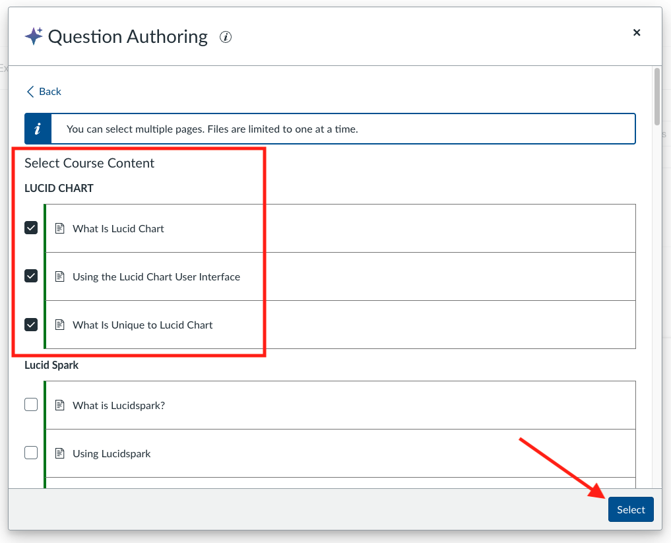Click the 'What is Lucidspark?' page title
Viewport: 671px width, 543px height.
[119, 405]
